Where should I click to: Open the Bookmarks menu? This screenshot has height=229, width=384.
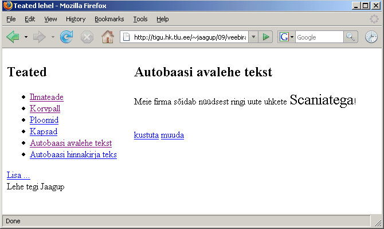tap(109, 19)
